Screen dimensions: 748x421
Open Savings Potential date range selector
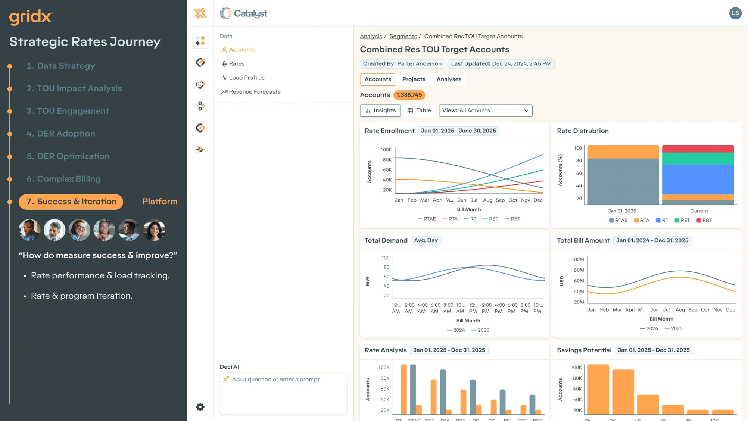tap(653, 350)
